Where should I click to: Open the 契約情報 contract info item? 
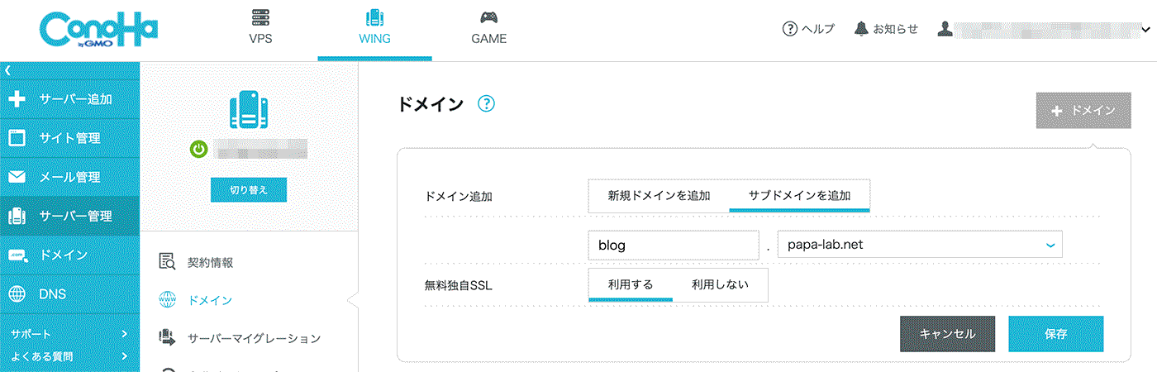210,262
